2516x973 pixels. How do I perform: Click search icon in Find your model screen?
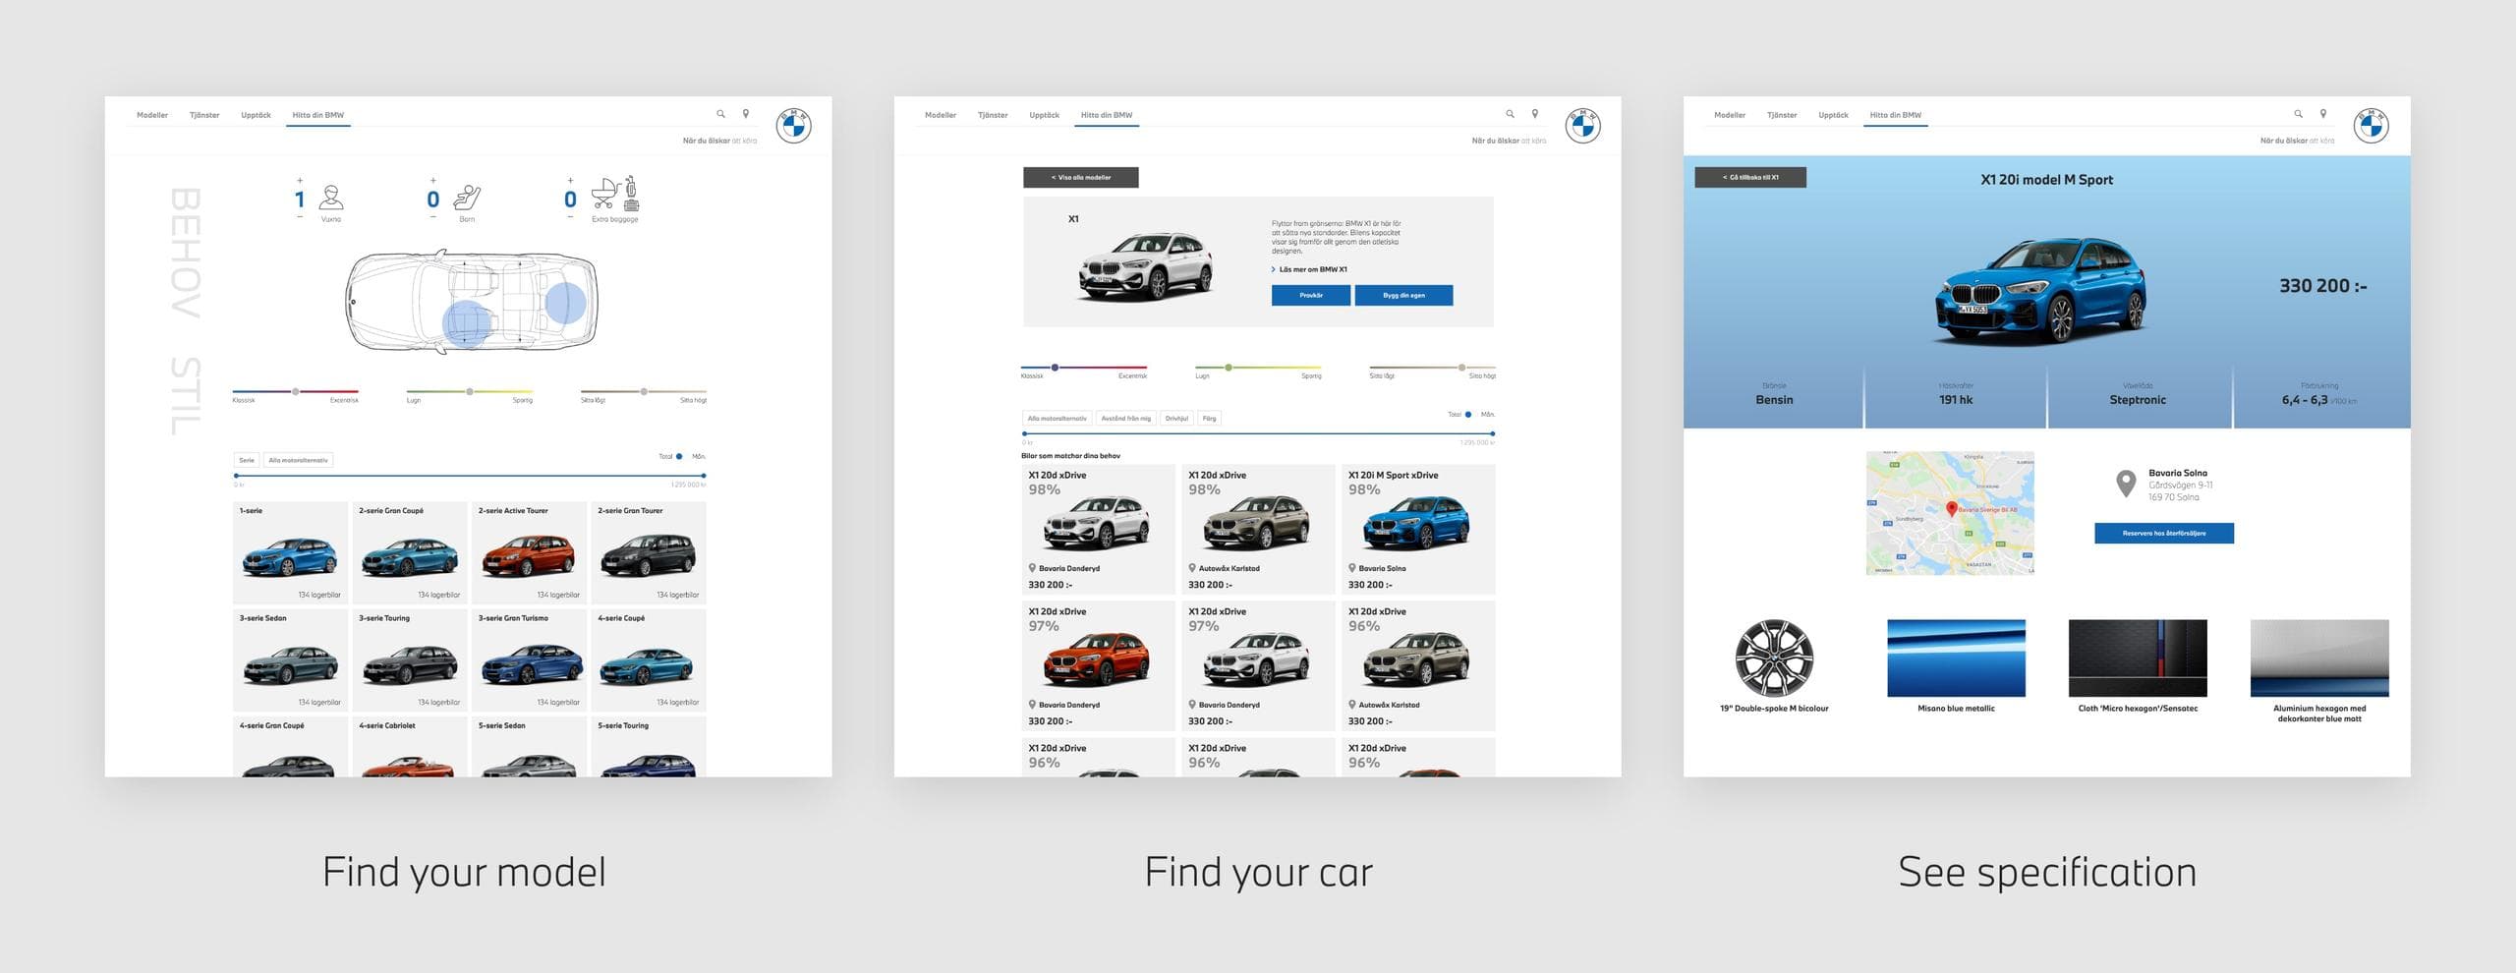pos(720,114)
